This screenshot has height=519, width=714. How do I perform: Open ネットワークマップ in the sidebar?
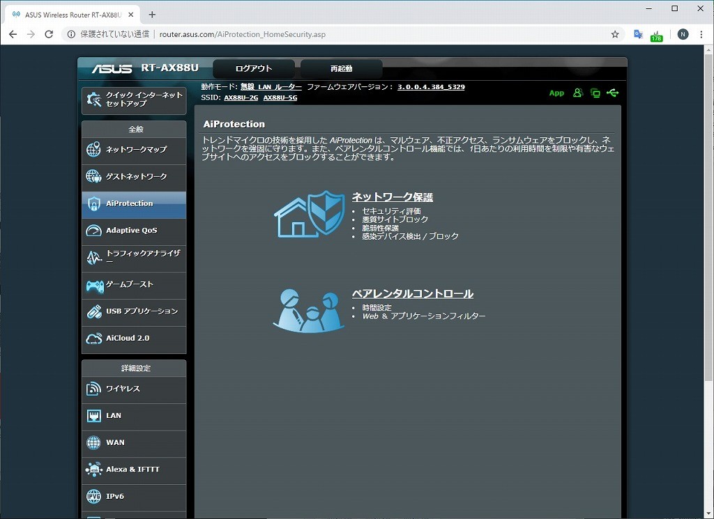[134, 150]
